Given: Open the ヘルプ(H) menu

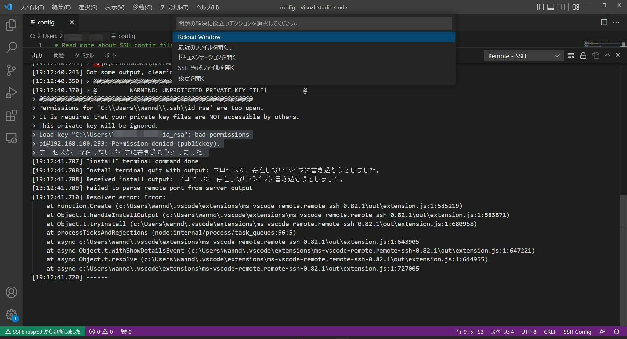Looking at the screenshot, I should click(x=207, y=7).
